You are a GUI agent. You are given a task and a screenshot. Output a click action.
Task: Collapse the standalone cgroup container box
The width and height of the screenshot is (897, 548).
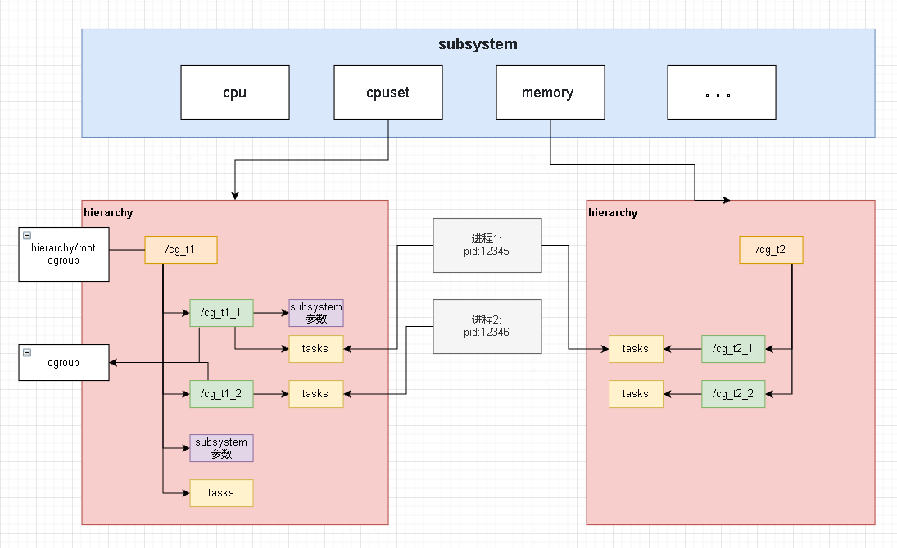pyautogui.click(x=27, y=352)
